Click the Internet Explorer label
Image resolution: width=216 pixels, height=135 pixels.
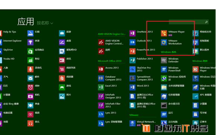tap(12, 41)
